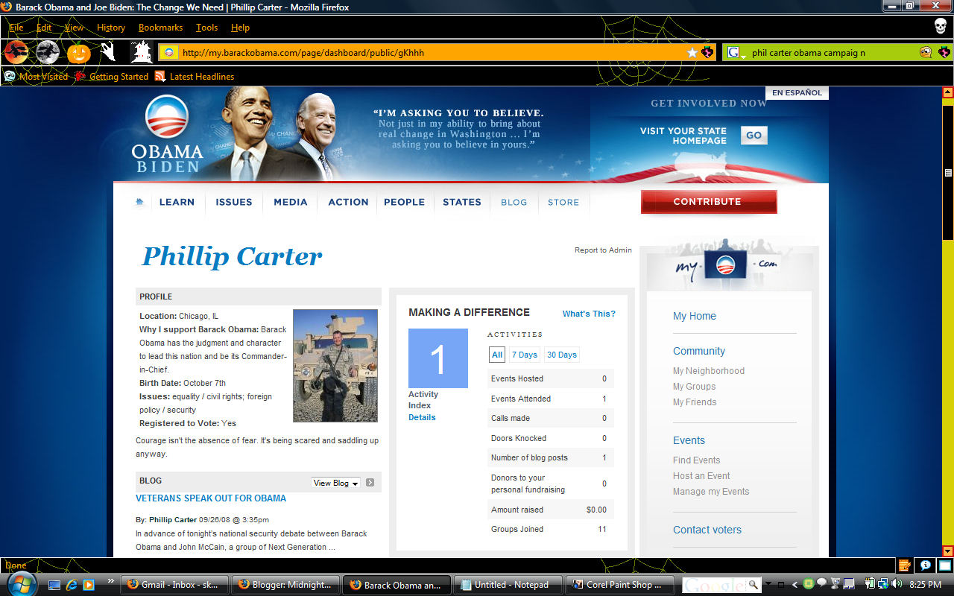Screen dimensions: 954x596
Task: Expand hidden system tray icons arrow
Action: (x=795, y=585)
